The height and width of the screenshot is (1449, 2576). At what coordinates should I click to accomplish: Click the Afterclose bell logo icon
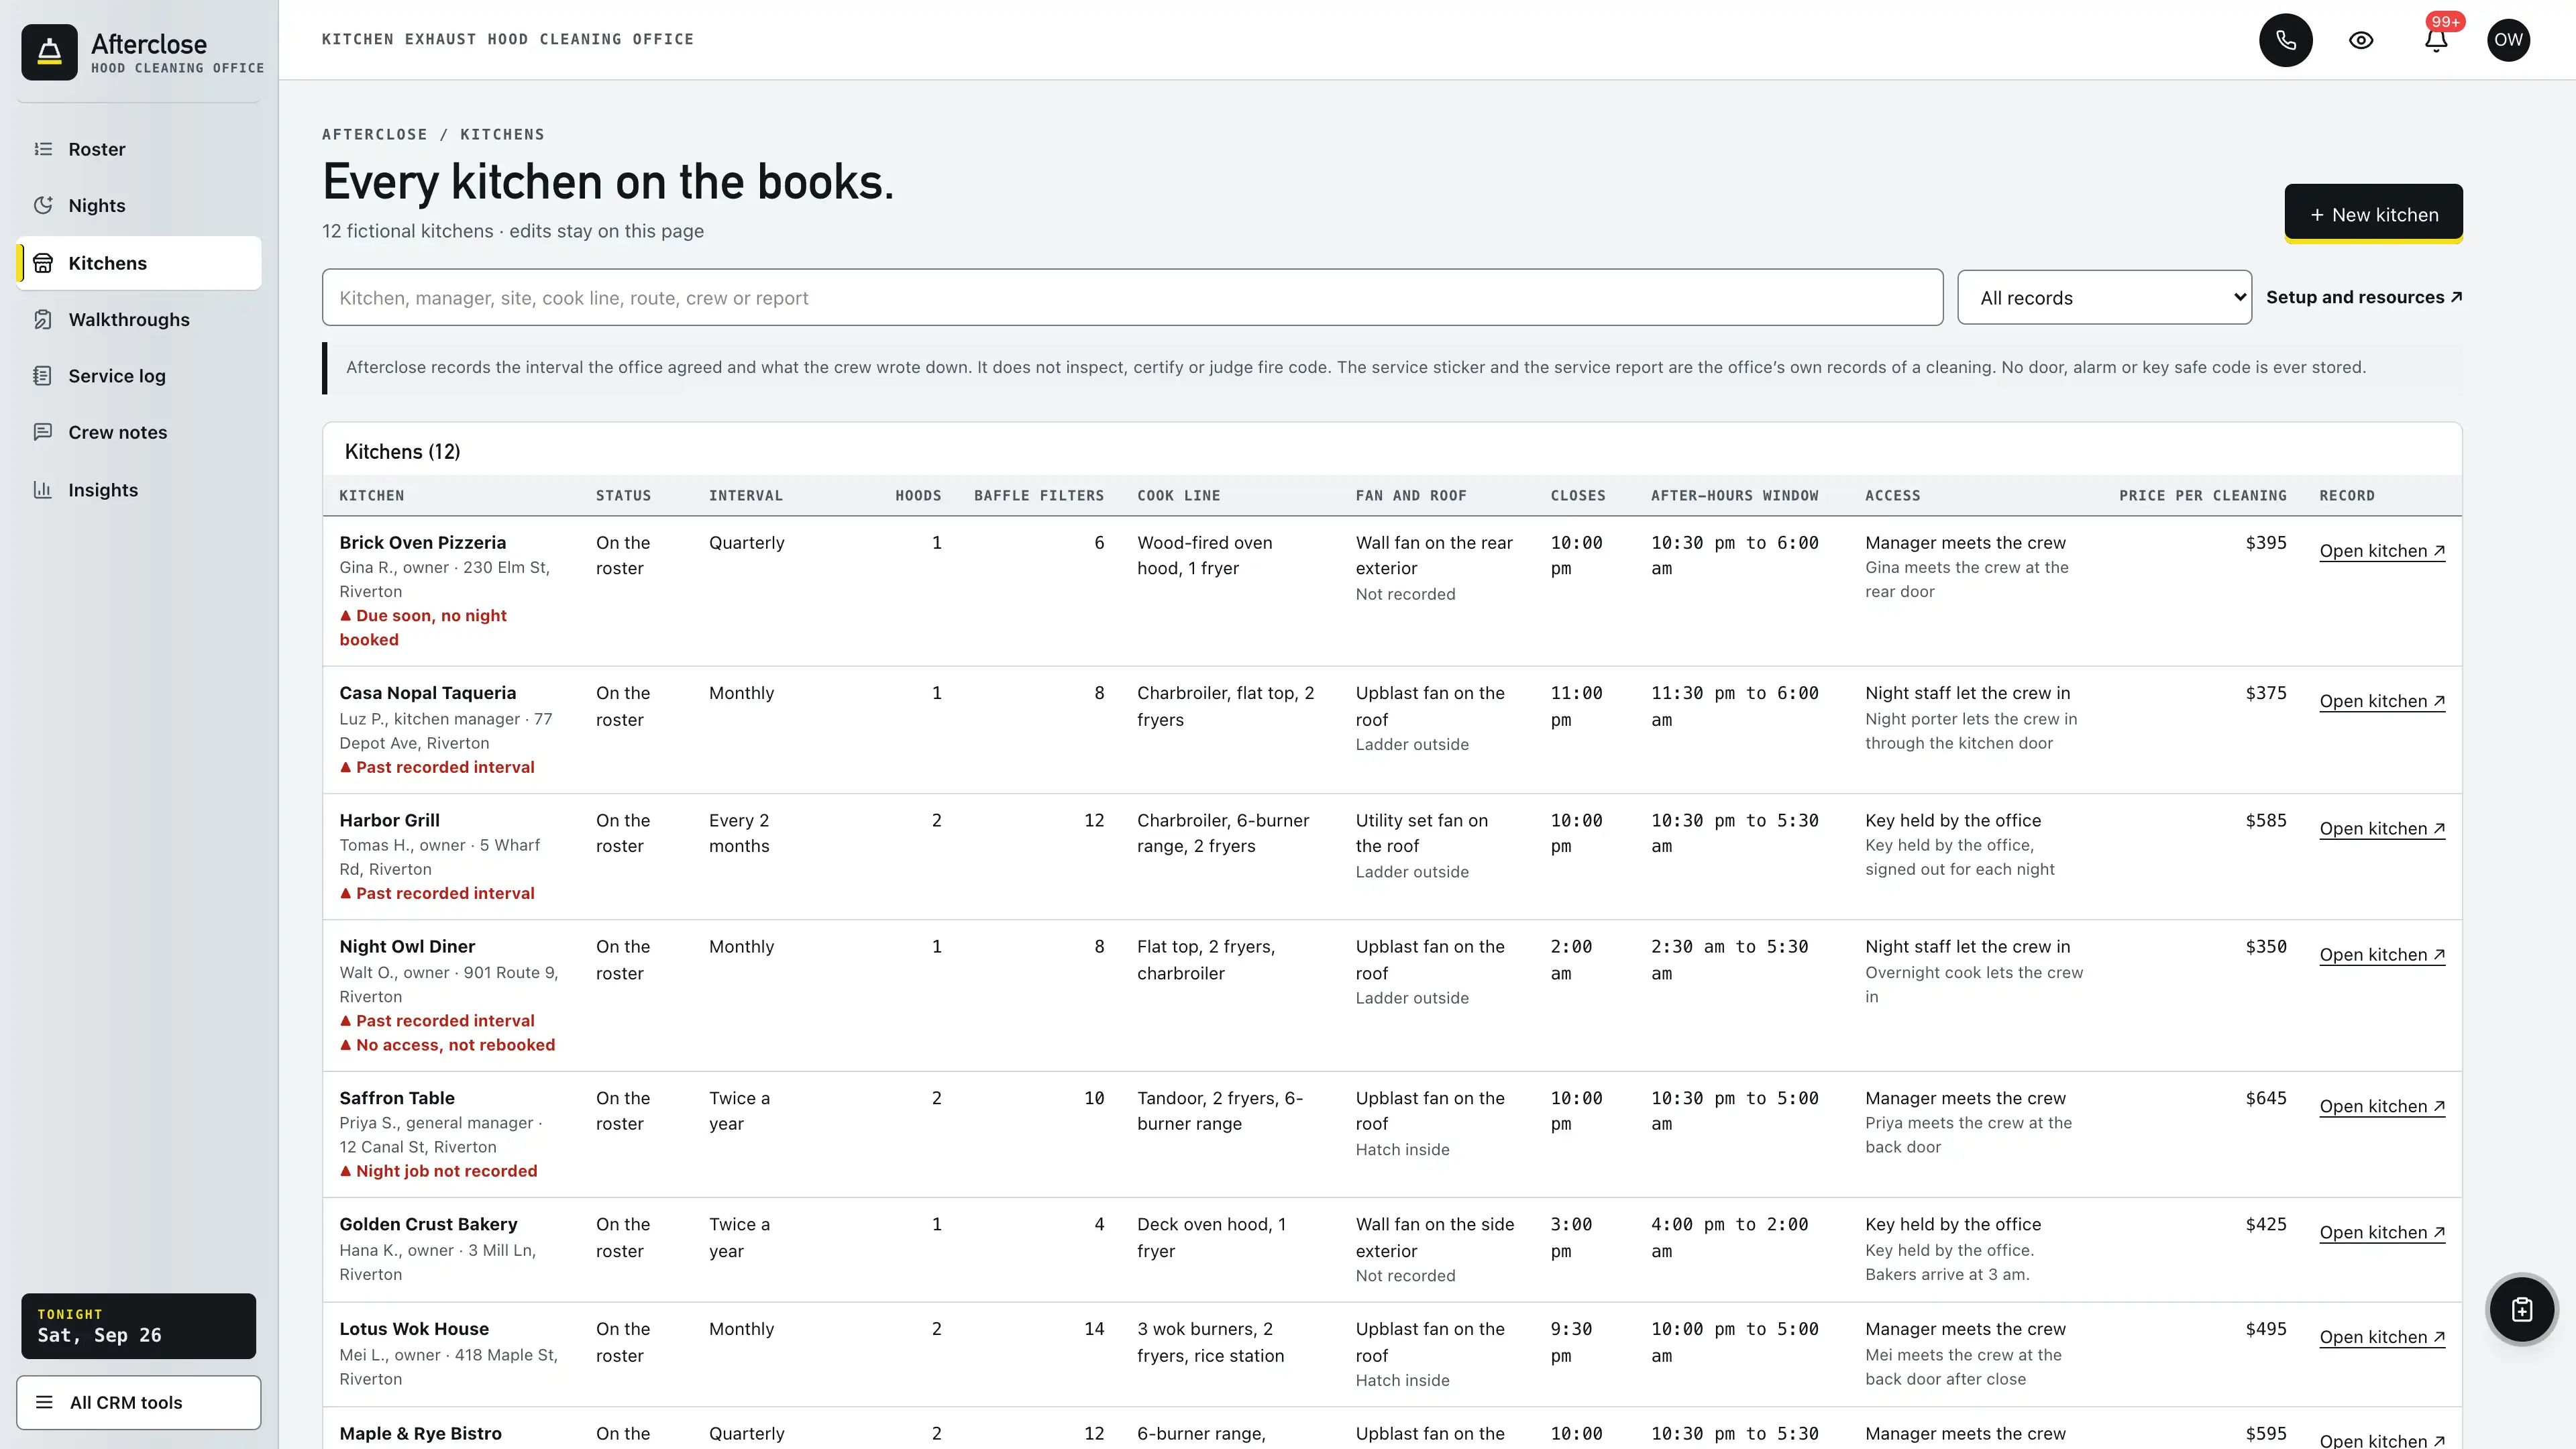[49, 52]
